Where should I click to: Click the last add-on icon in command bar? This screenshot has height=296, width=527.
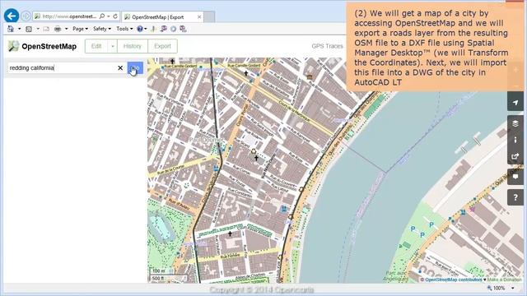tap(183, 29)
